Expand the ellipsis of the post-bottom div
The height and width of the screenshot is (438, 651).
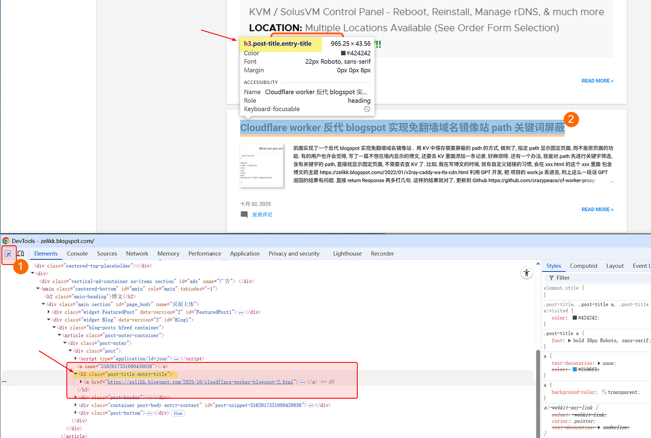click(x=149, y=413)
